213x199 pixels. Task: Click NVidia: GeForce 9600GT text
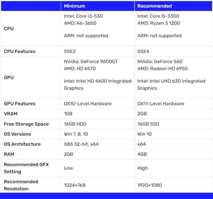pyautogui.click(x=91, y=62)
